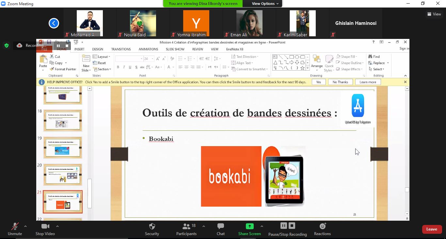Click No Thanks in Office feedback bar
Image resolution: width=446 pixels, height=239 pixels.
(340, 82)
